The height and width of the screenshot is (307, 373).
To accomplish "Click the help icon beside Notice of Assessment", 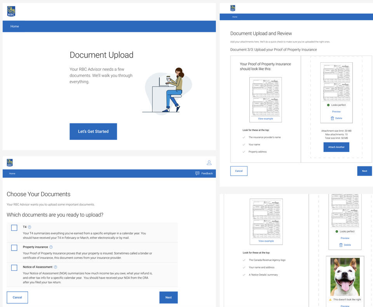I will (x=56, y=267).
